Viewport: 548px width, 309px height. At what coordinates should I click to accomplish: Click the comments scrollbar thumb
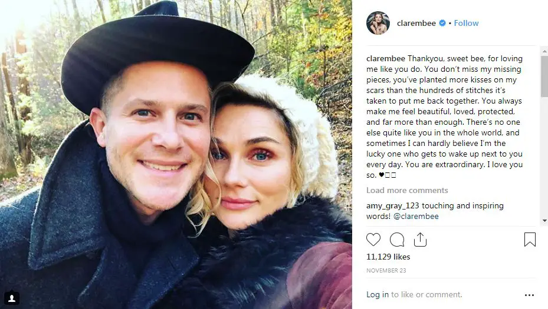pos(544,76)
